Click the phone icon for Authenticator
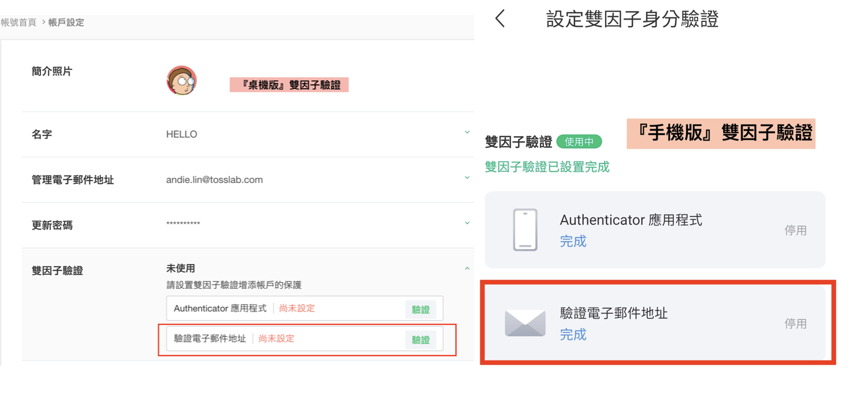Screen dimensions: 850x413 pyautogui.click(x=525, y=230)
